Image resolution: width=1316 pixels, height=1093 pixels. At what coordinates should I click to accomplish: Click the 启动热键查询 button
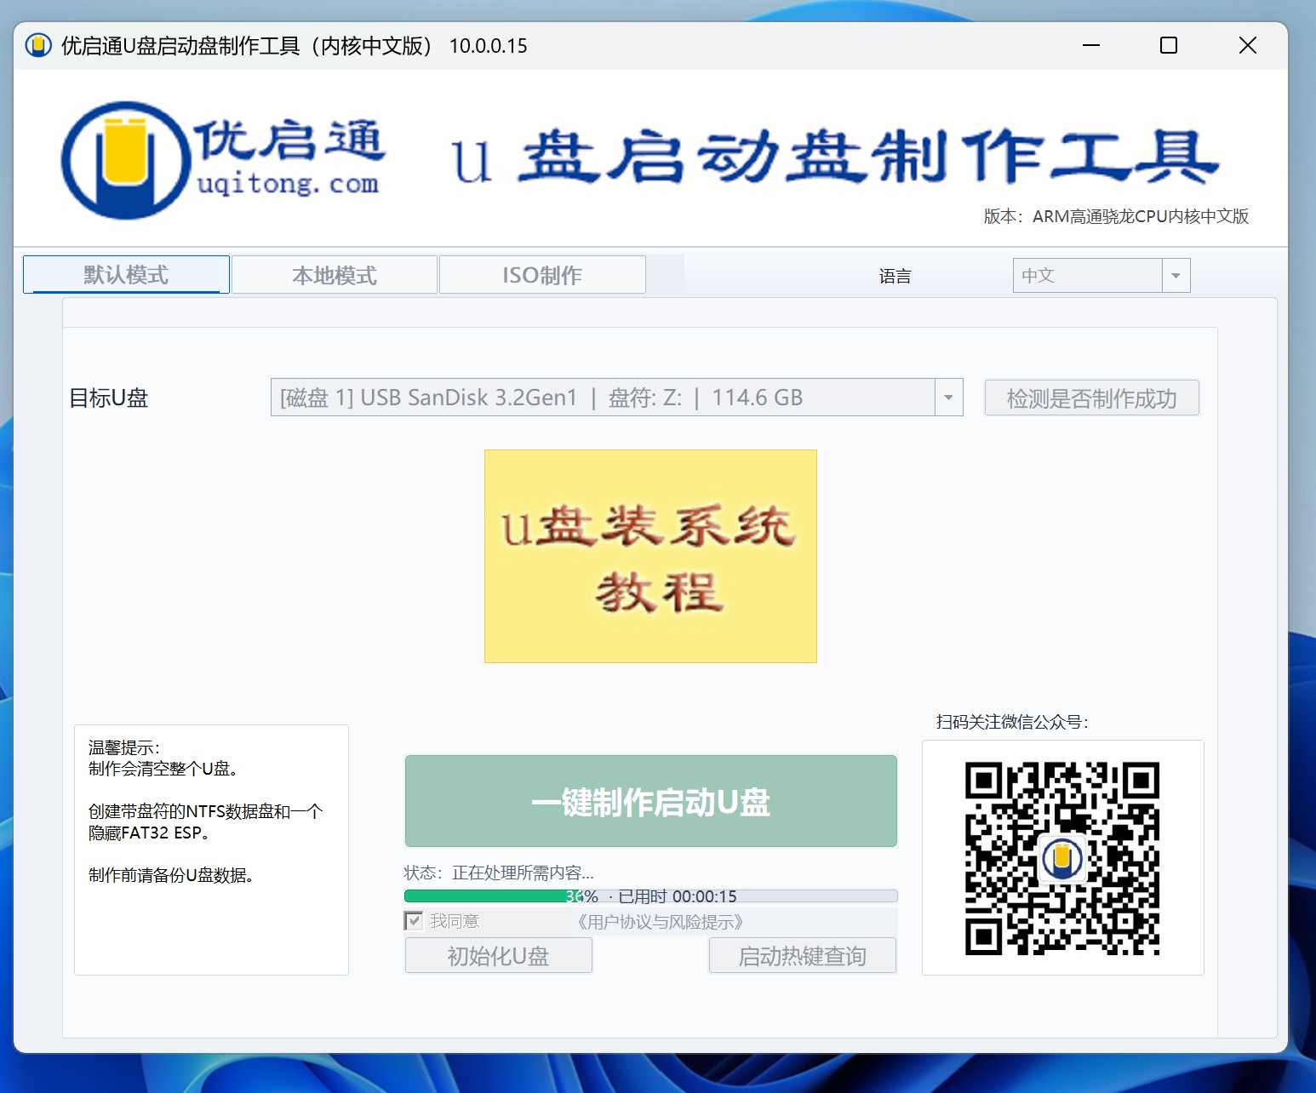[802, 955]
